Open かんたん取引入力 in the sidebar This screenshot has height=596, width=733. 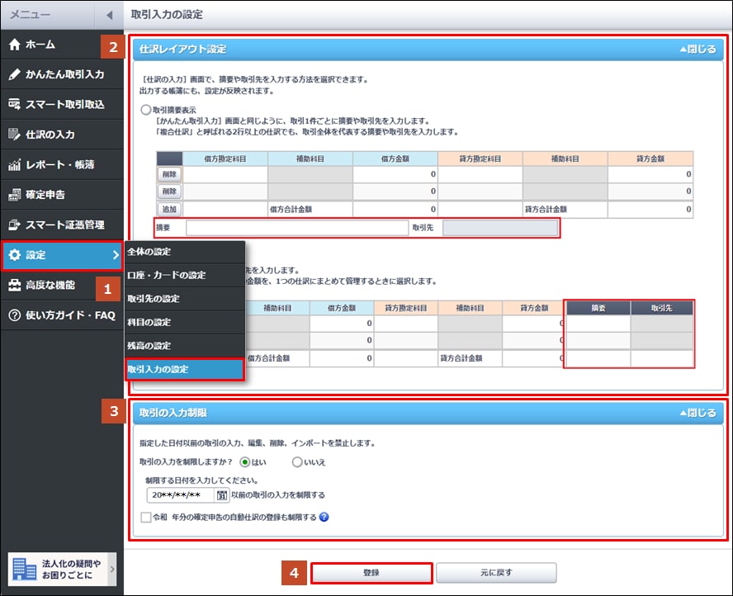[62, 74]
